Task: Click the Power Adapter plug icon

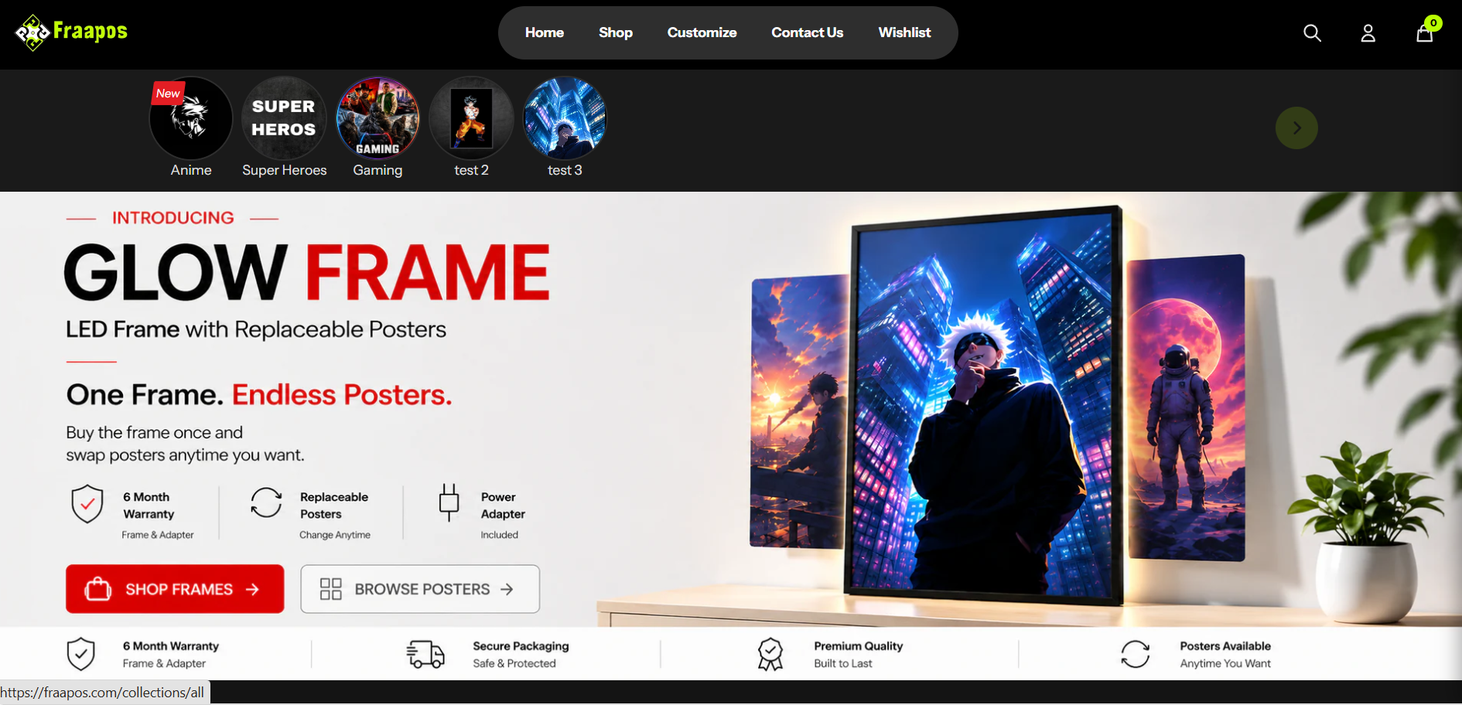Action: [x=449, y=502]
